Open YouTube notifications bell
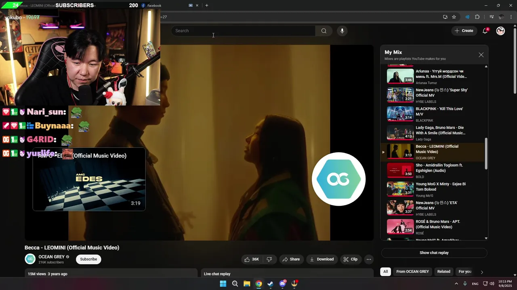 click(x=485, y=31)
